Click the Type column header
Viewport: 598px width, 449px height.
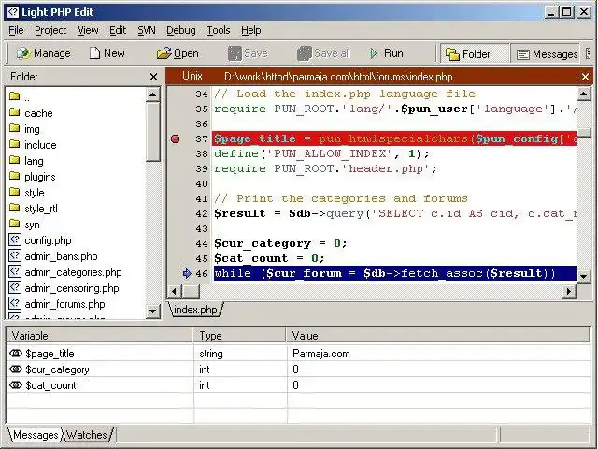240,335
